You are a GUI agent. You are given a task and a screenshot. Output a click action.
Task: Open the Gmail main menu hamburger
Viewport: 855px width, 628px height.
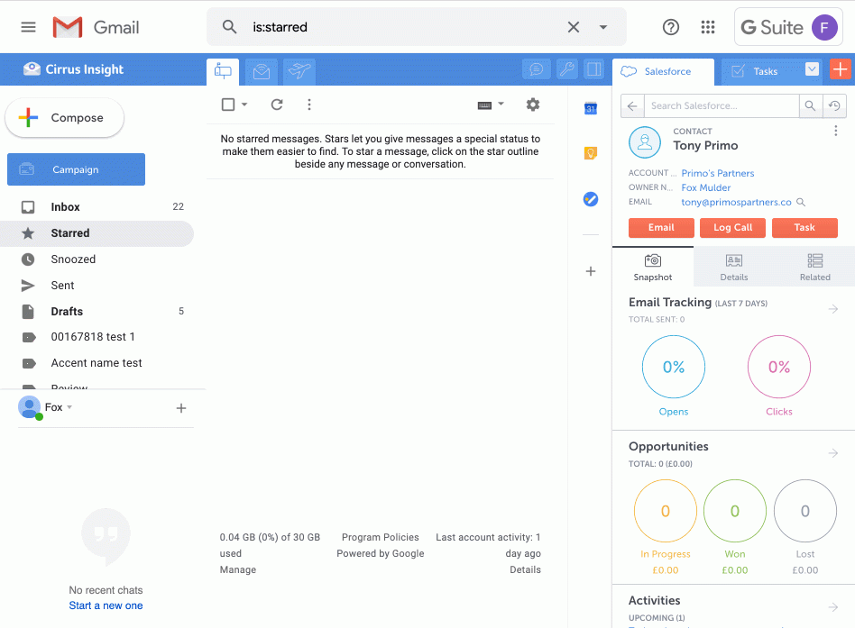click(x=28, y=27)
